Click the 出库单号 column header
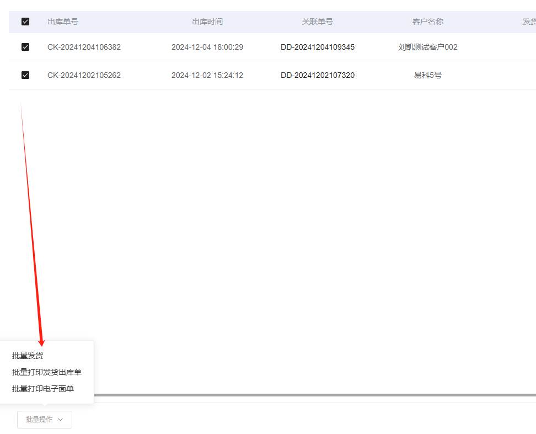Image resolution: width=536 pixels, height=434 pixels. click(x=63, y=22)
